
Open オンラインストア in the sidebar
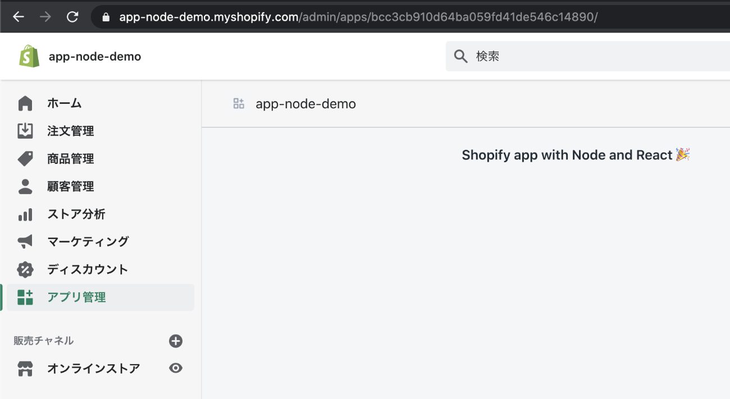94,369
